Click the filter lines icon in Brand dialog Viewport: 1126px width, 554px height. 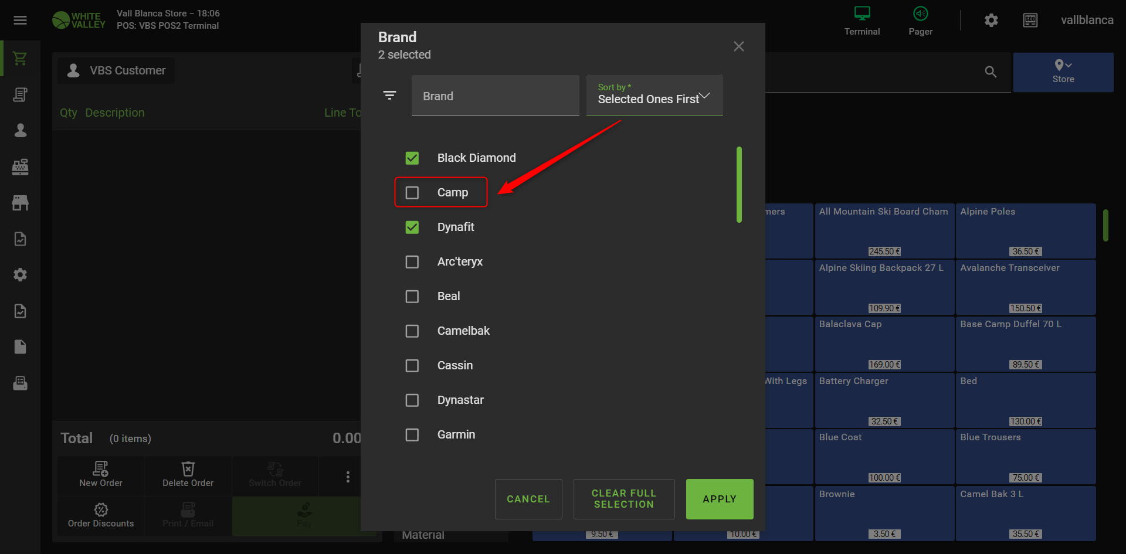[389, 95]
